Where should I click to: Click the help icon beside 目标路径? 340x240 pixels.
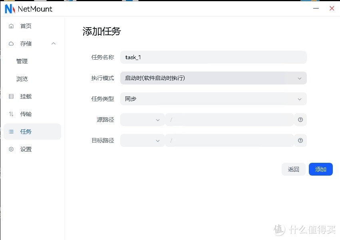[x=300, y=140]
